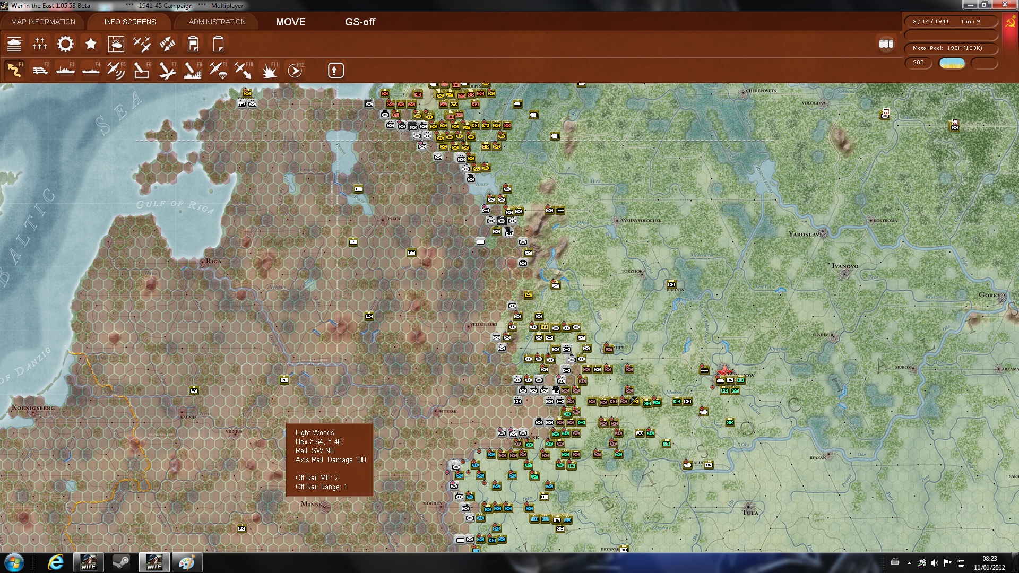Click the MOVE mode label
Screen dimensions: 1019x573
pyautogui.click(x=290, y=22)
